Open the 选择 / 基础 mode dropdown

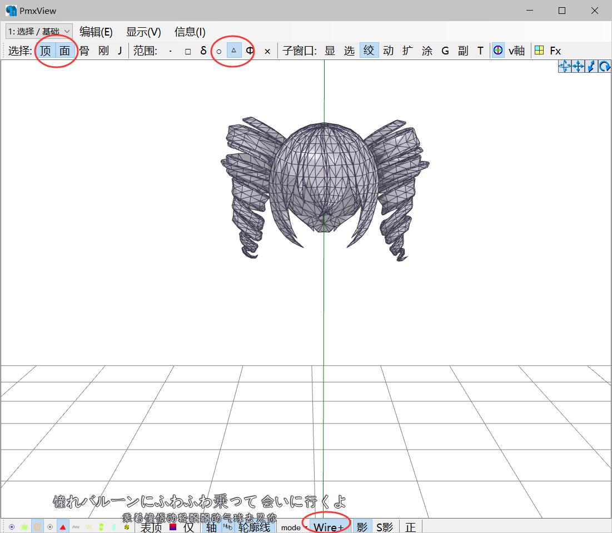tap(39, 31)
